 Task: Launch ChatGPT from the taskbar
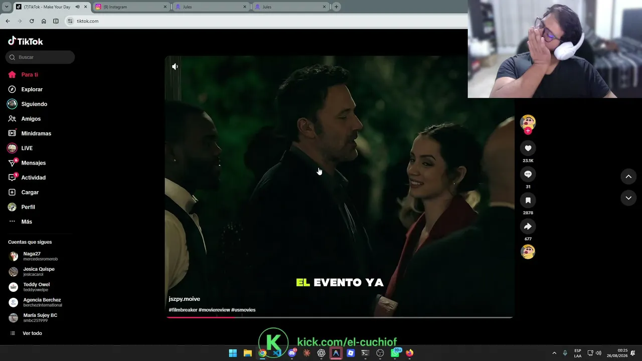pyautogui.click(x=322, y=353)
